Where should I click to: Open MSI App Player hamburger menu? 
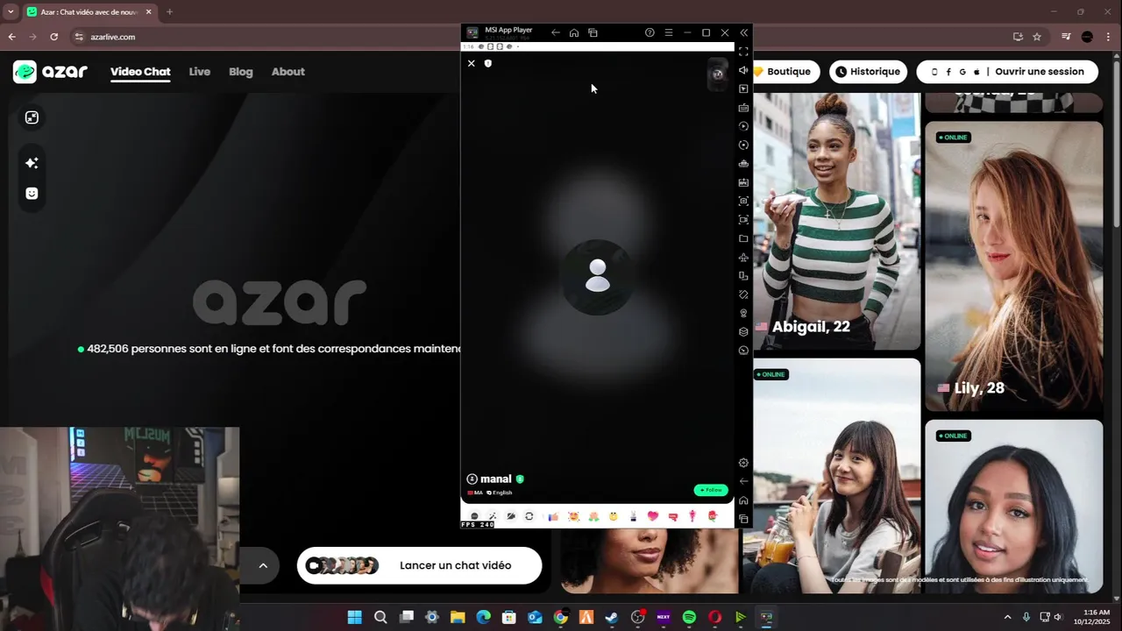(x=669, y=32)
